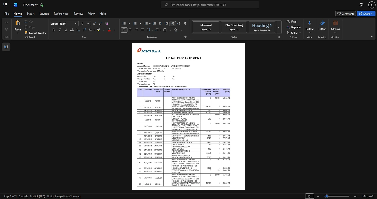377x199 pixels.
Task: Increase font size with the Grow Font icon
Action: coord(94,24)
